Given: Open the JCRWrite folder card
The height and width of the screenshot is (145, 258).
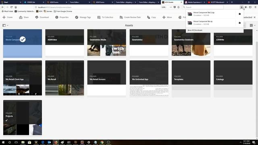Looking at the screenshot, I should coord(233,43).
